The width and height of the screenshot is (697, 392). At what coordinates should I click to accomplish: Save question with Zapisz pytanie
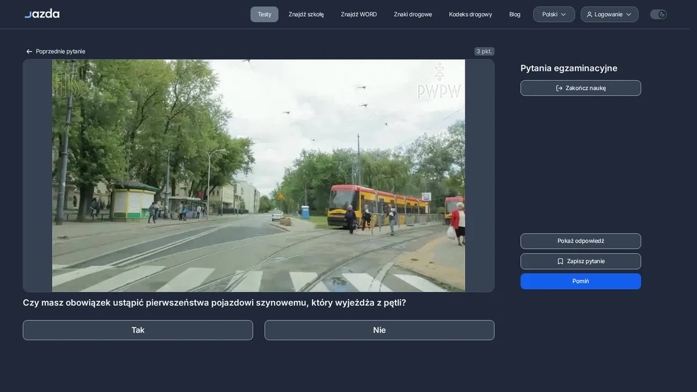tap(581, 261)
